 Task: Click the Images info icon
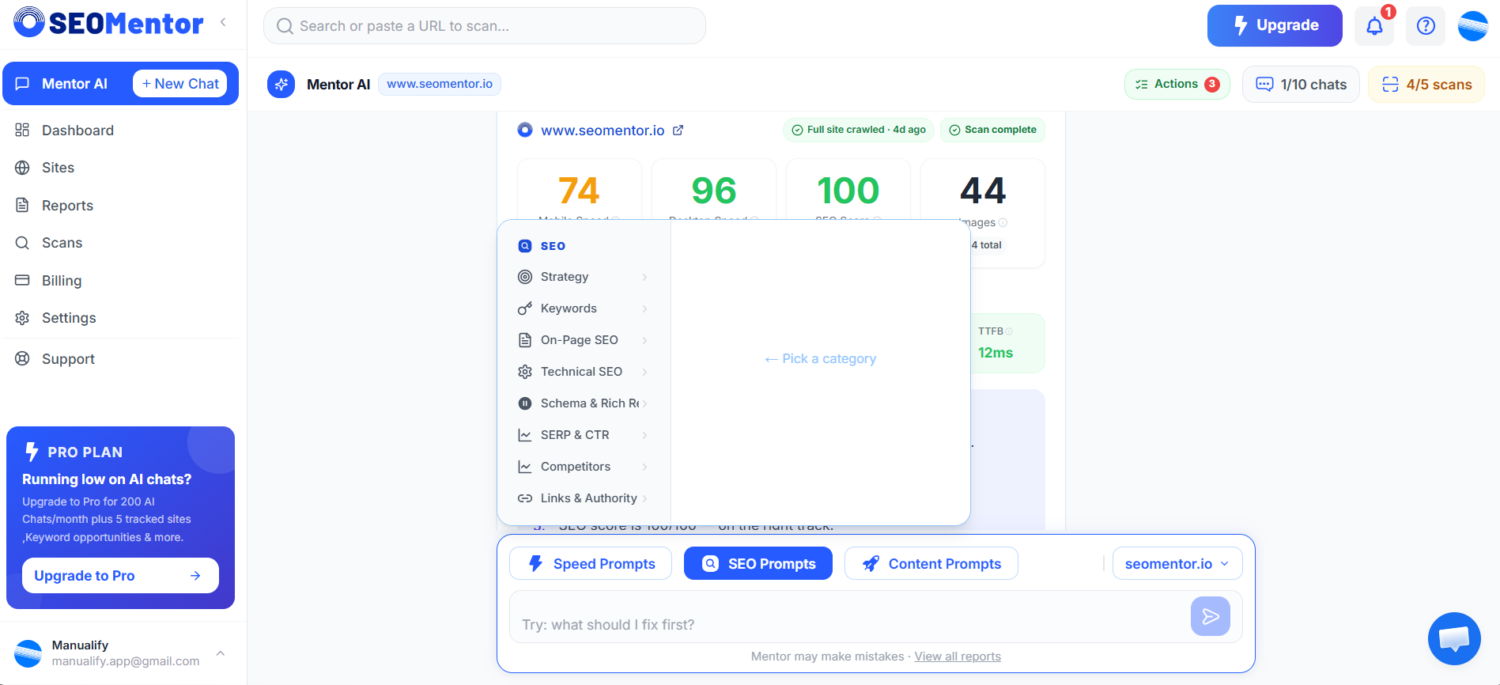1003,222
